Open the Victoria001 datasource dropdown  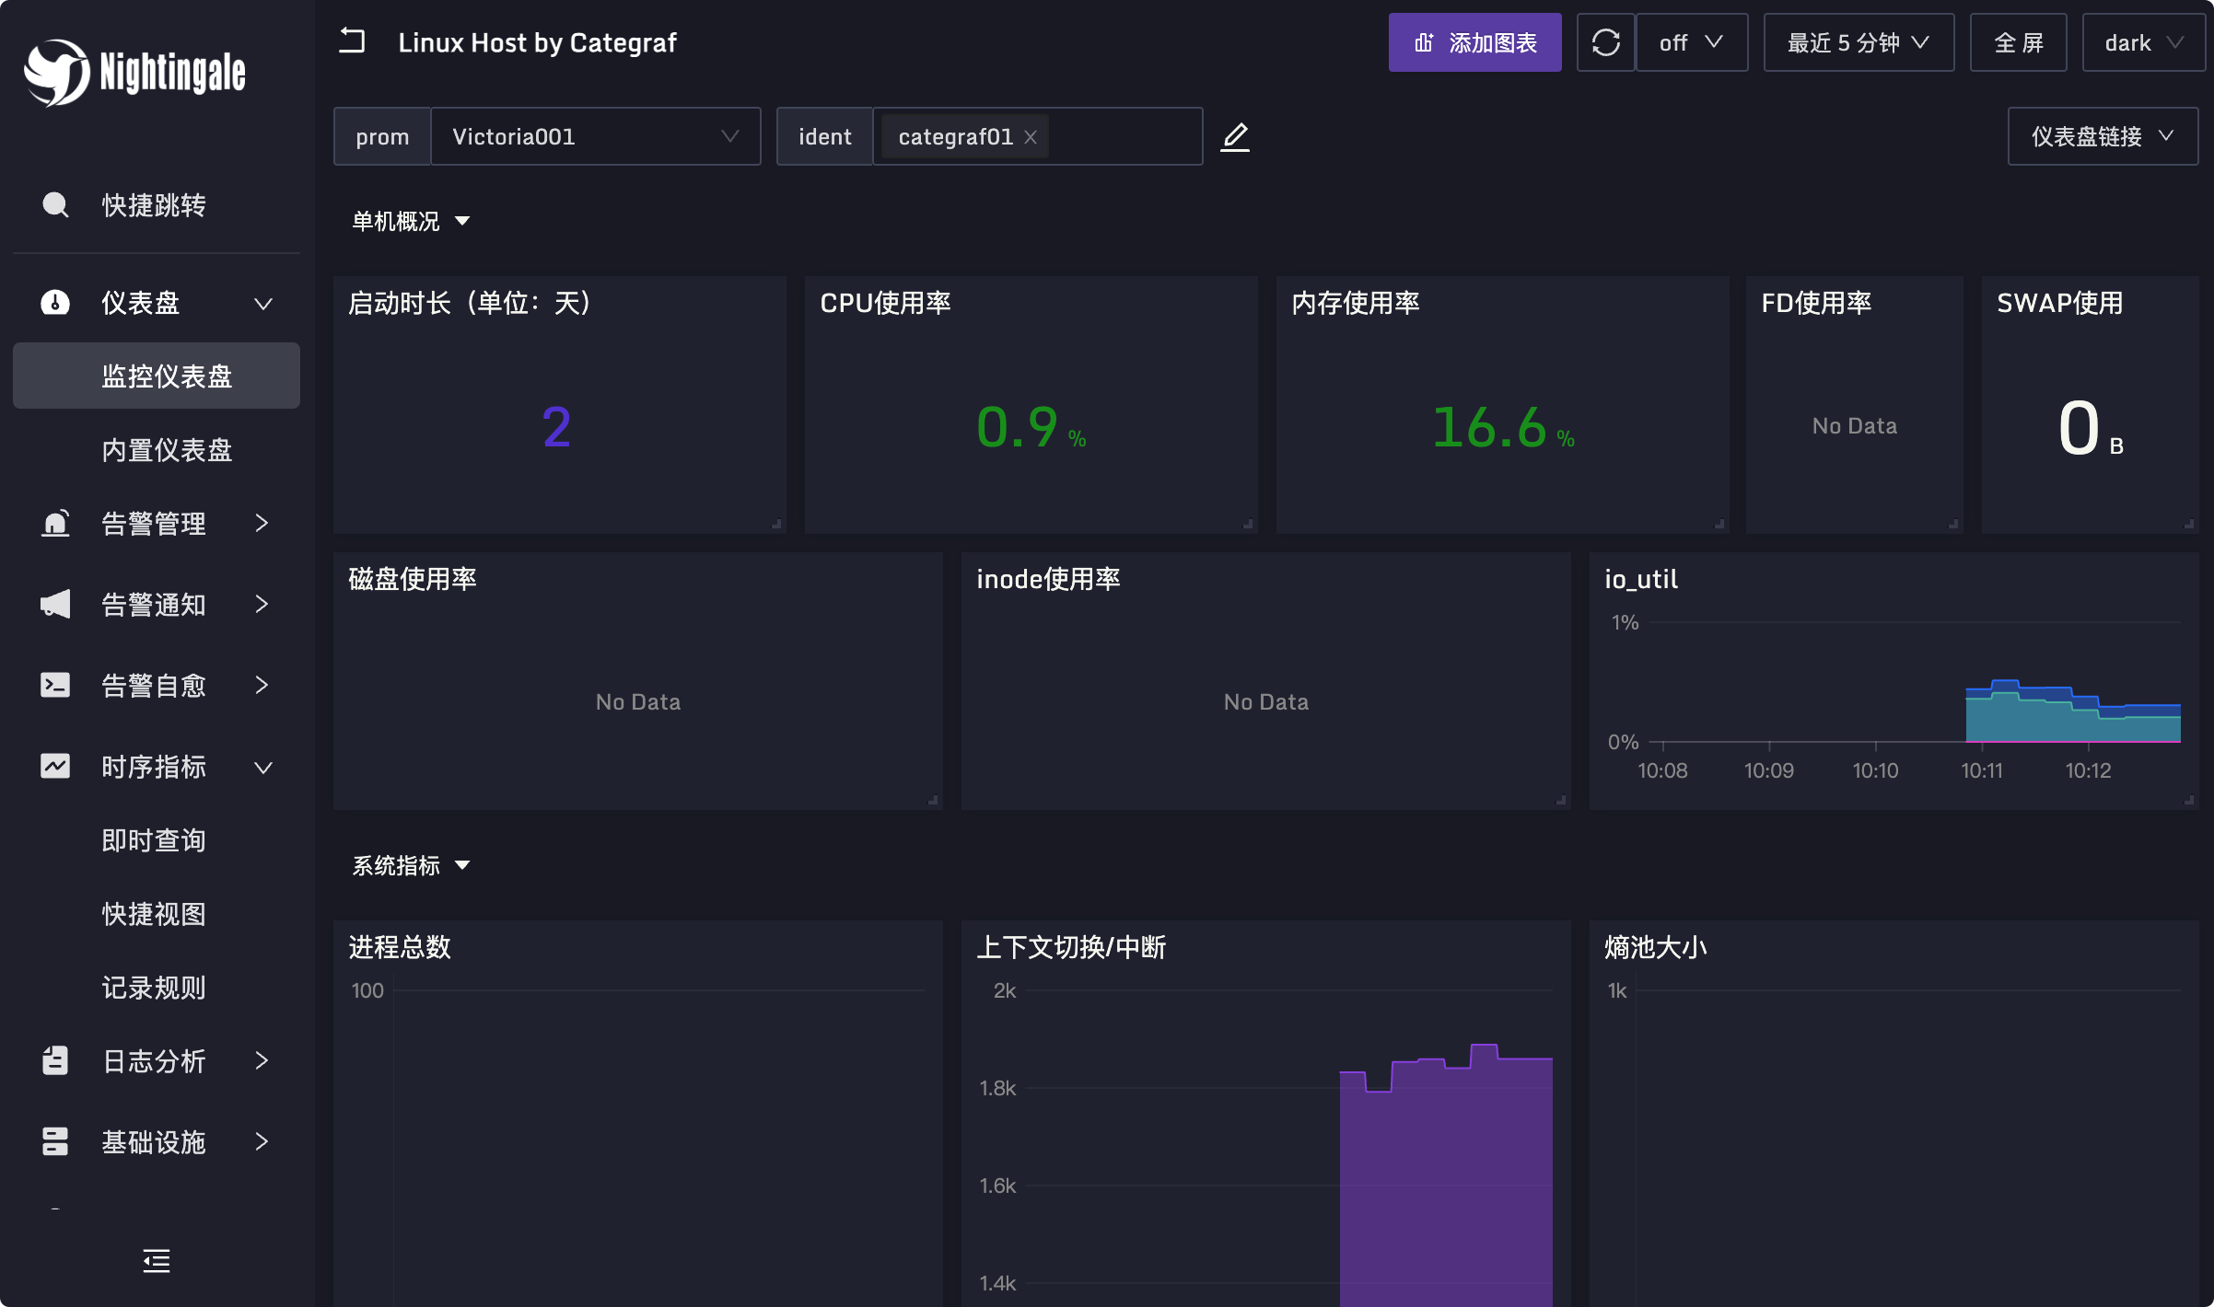point(595,136)
